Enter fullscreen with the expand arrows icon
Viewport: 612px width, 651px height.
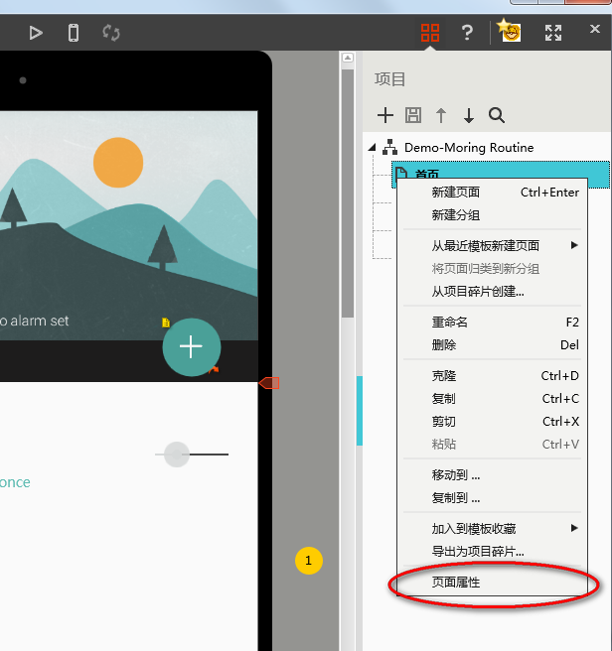(x=553, y=33)
